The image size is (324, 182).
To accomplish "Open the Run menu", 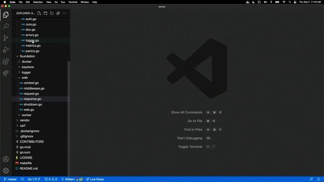I will (x=63, y=2).
